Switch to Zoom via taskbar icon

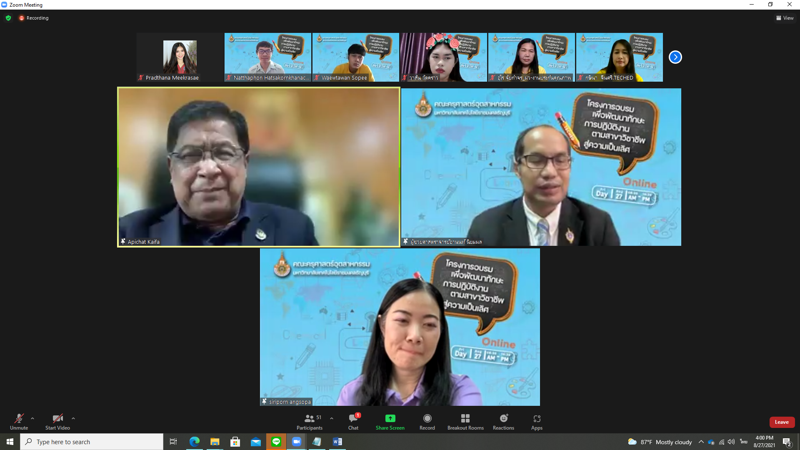pyautogui.click(x=296, y=442)
